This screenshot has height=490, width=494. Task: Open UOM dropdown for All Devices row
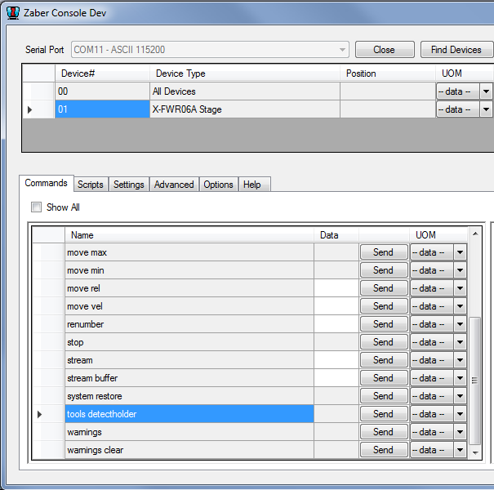pyautogui.click(x=486, y=91)
